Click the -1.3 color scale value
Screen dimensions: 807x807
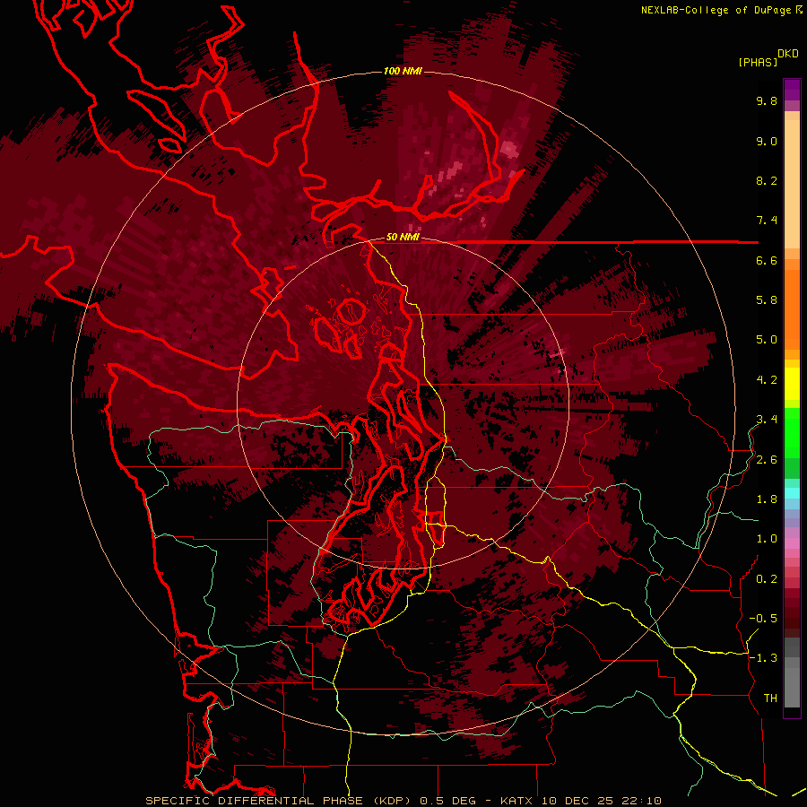763,658
